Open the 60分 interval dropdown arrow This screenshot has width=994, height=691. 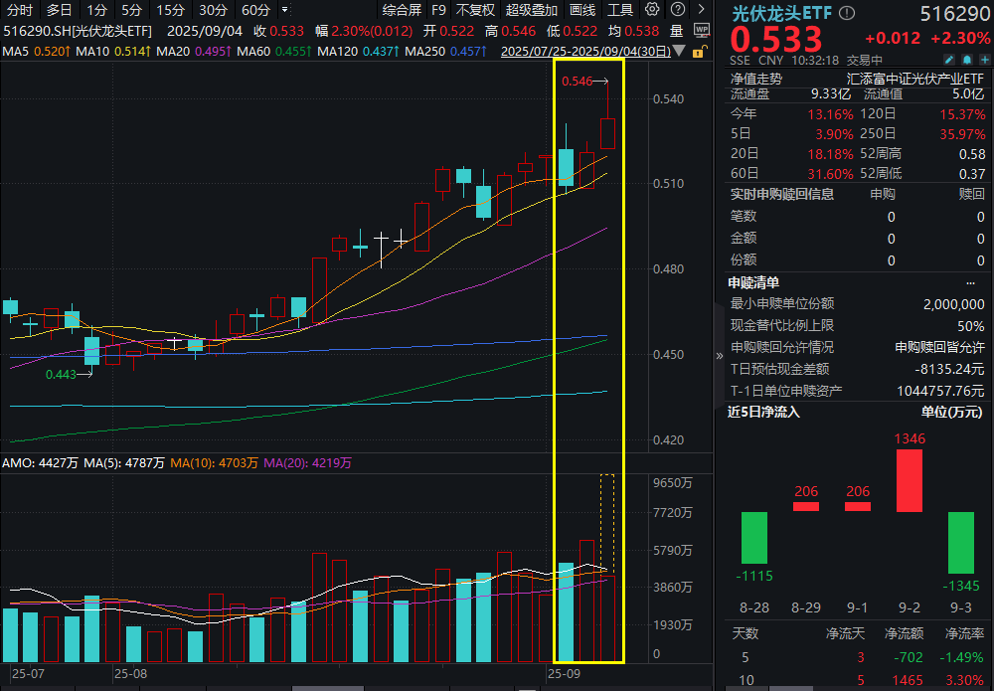(x=285, y=10)
